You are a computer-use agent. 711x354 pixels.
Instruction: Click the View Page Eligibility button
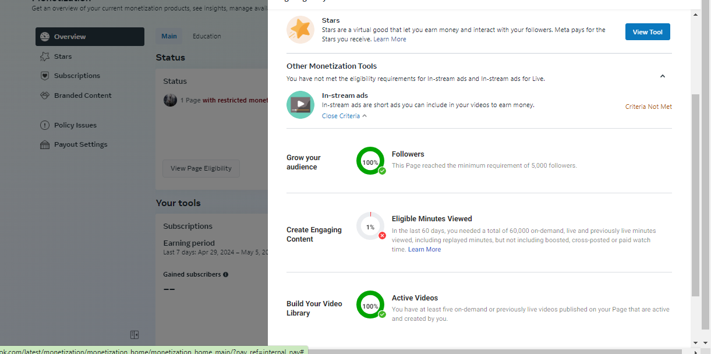coord(201,168)
